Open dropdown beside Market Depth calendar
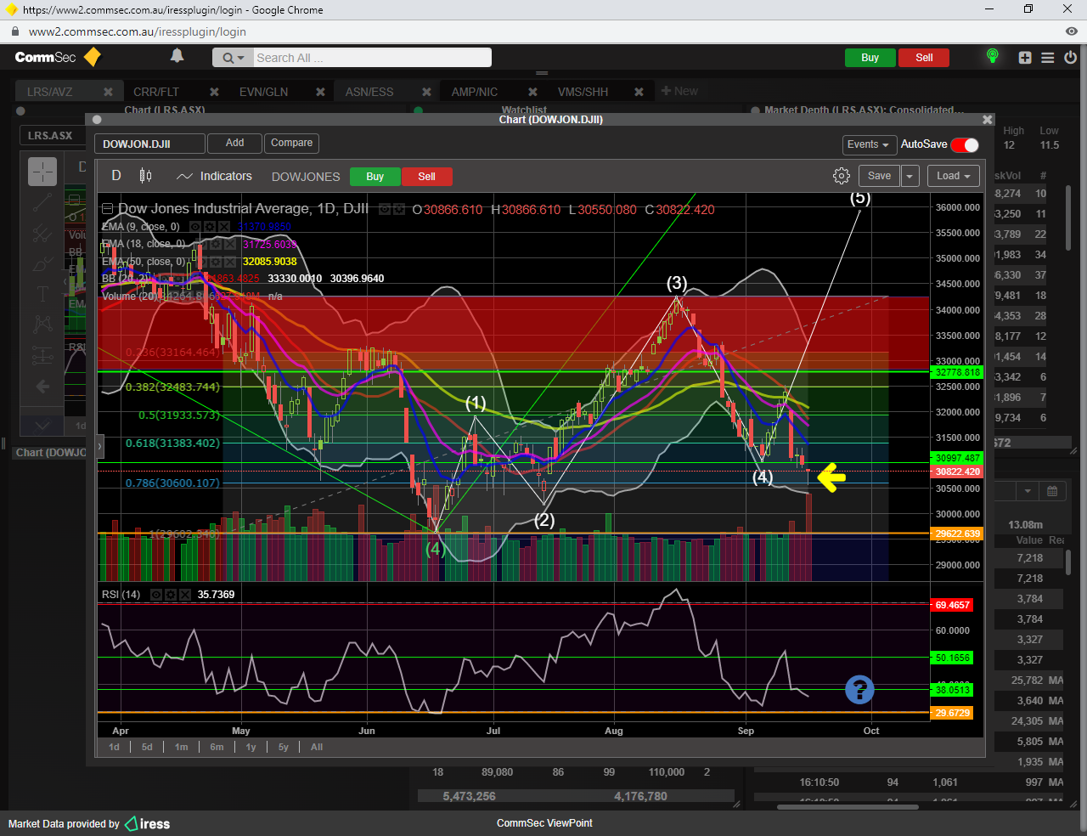This screenshot has width=1087, height=836. [1028, 491]
